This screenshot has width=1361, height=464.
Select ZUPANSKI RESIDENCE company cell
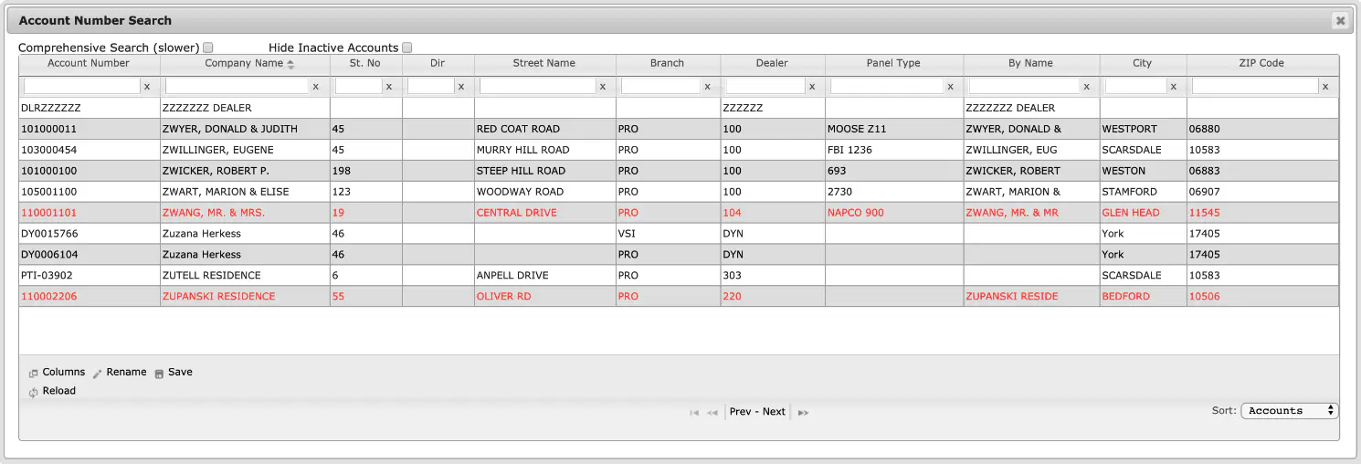(x=245, y=296)
